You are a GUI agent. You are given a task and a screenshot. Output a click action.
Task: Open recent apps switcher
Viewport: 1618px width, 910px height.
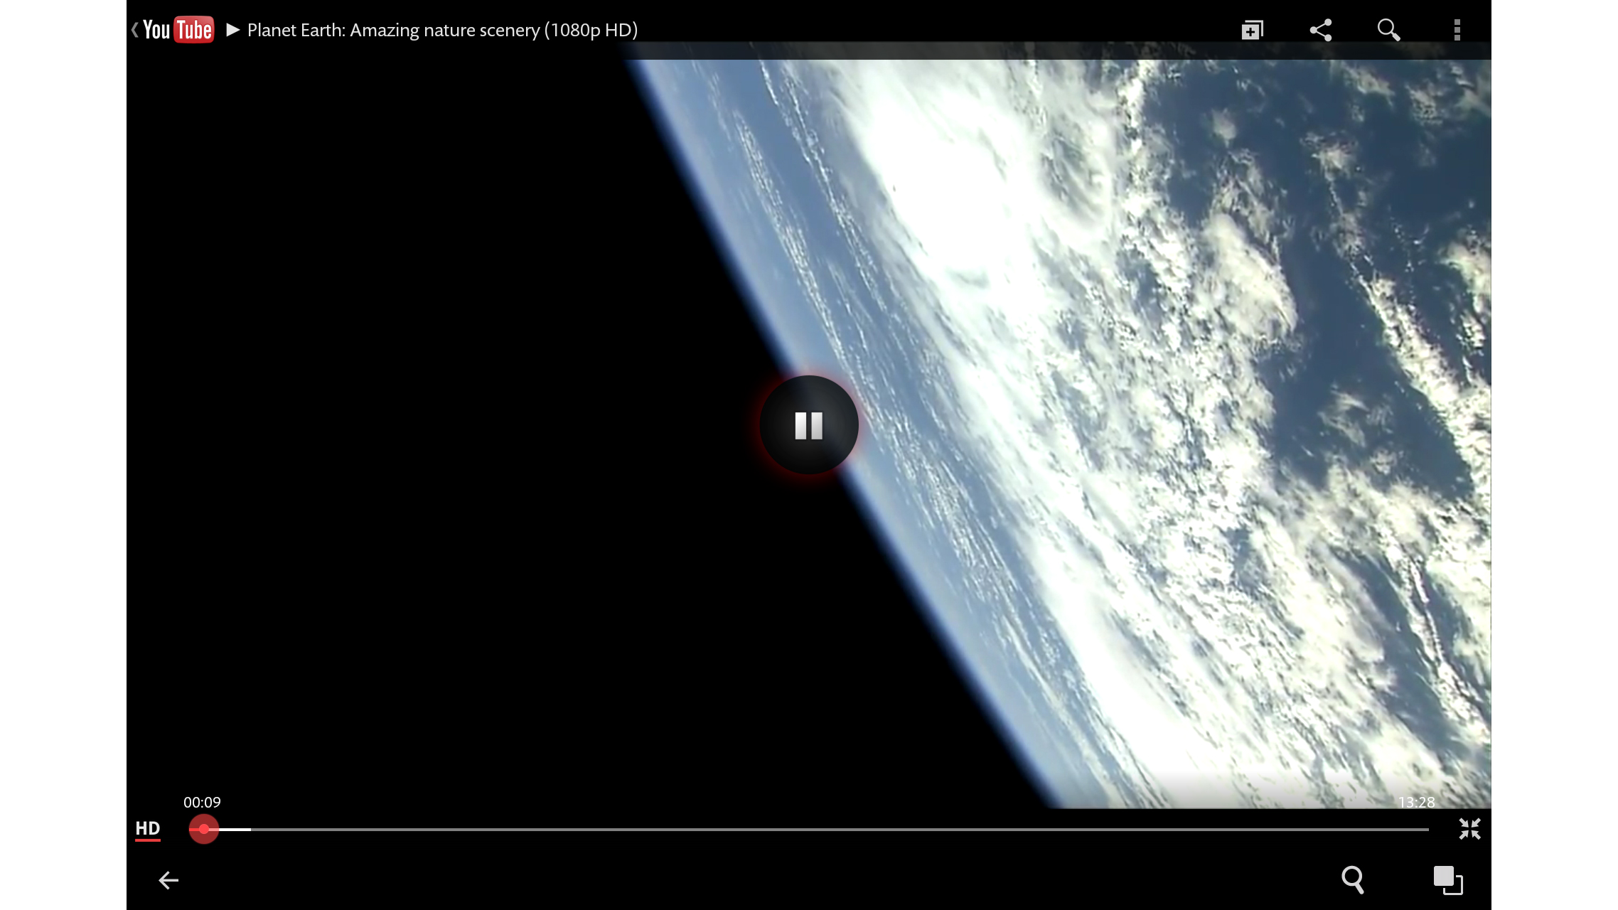(1448, 880)
